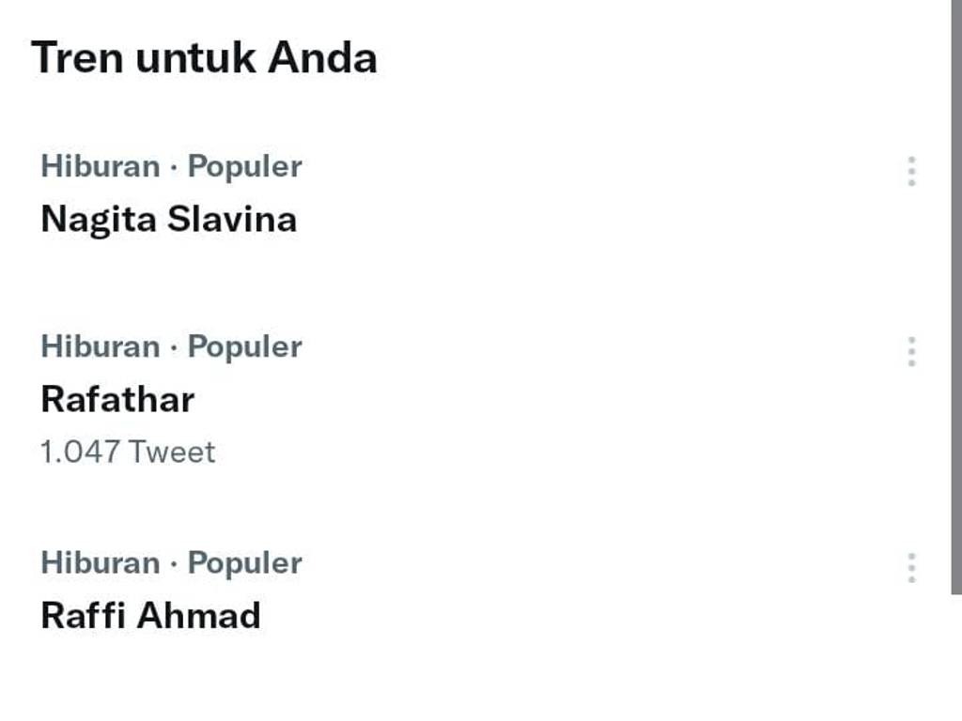This screenshot has width=962, height=721.
Task: Click the word 'untuk' in the heading
Action: (x=195, y=58)
